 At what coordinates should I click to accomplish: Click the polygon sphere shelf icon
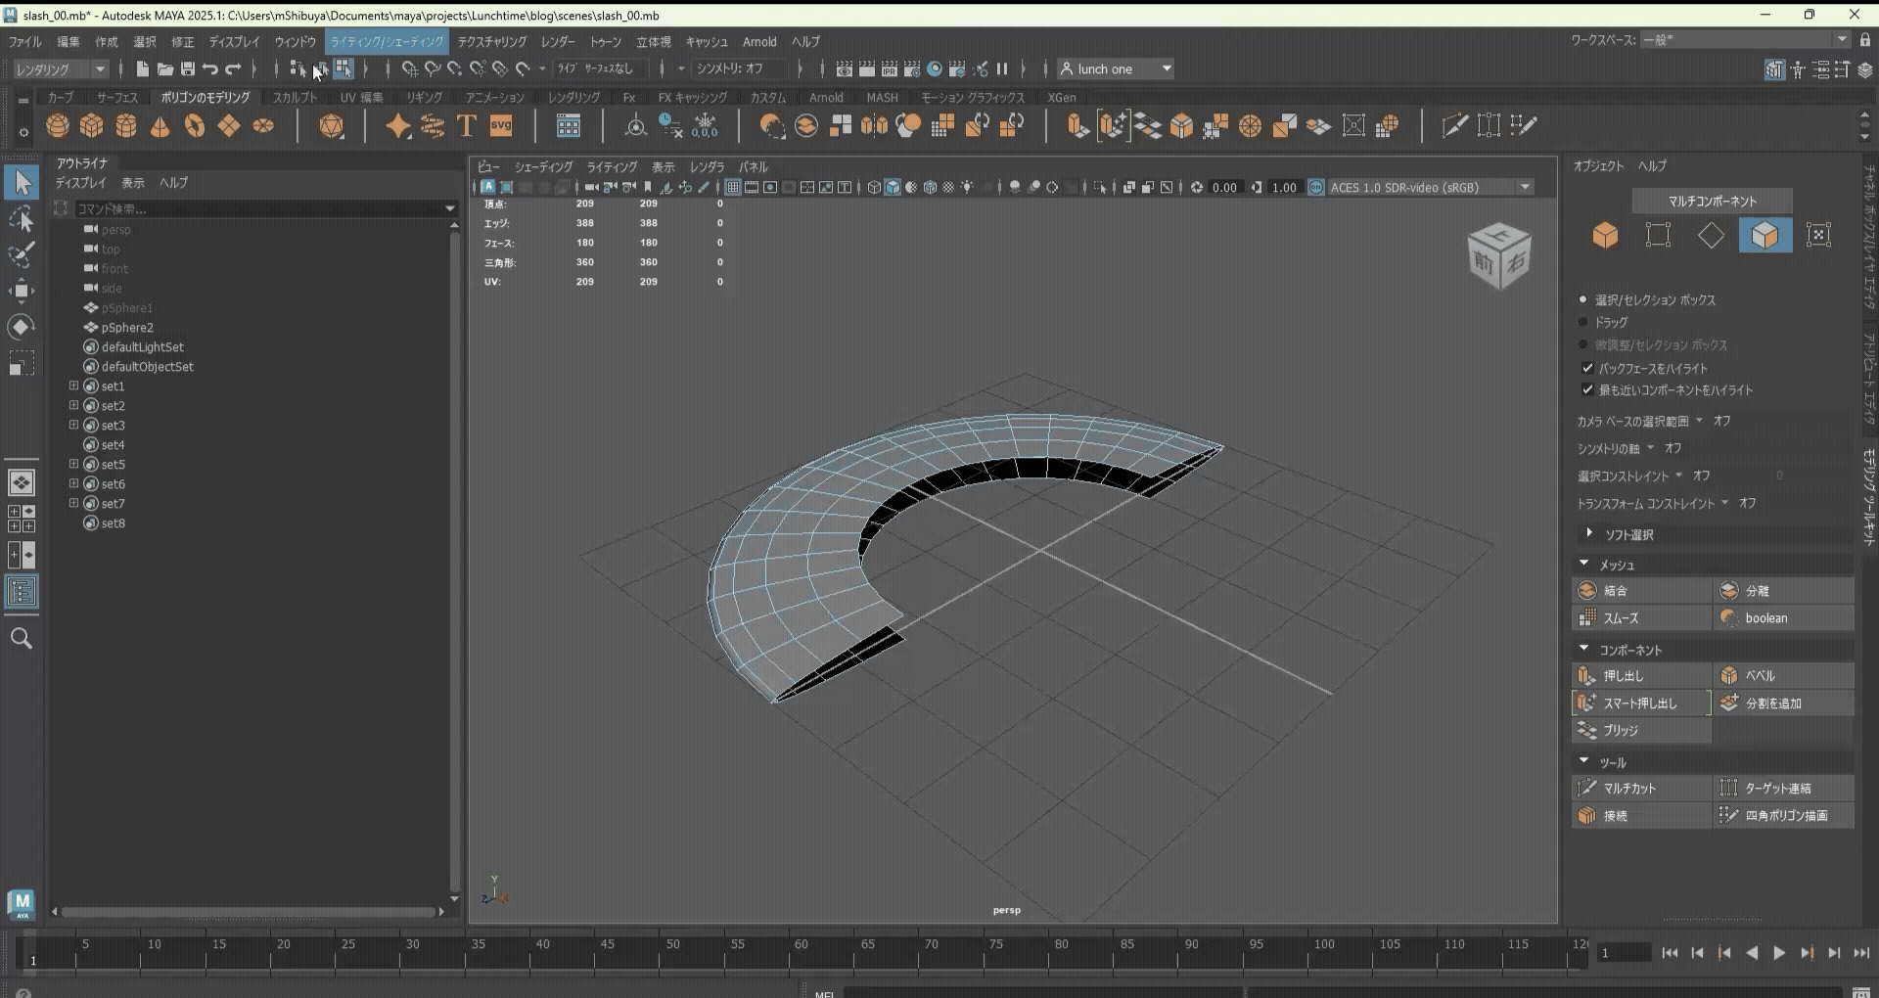click(x=58, y=126)
